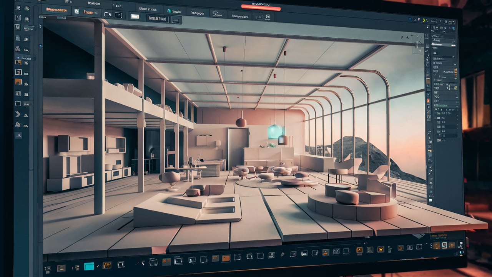This screenshot has width=492, height=277.
Task: Open the boxed text dropdown in the top toolbar
Action: [158, 18]
